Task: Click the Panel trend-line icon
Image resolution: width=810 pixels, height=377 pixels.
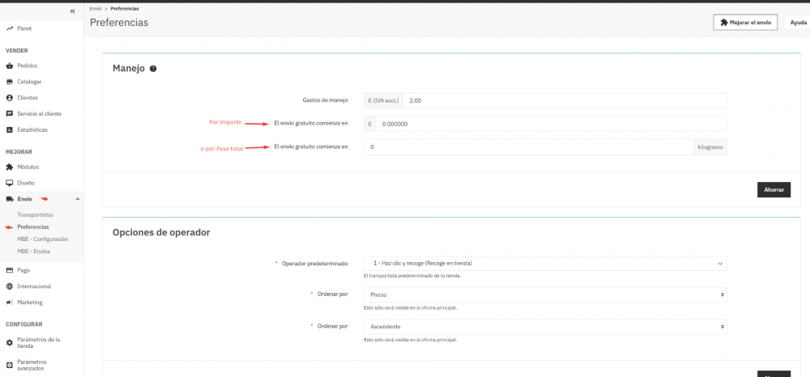Action: [x=9, y=29]
